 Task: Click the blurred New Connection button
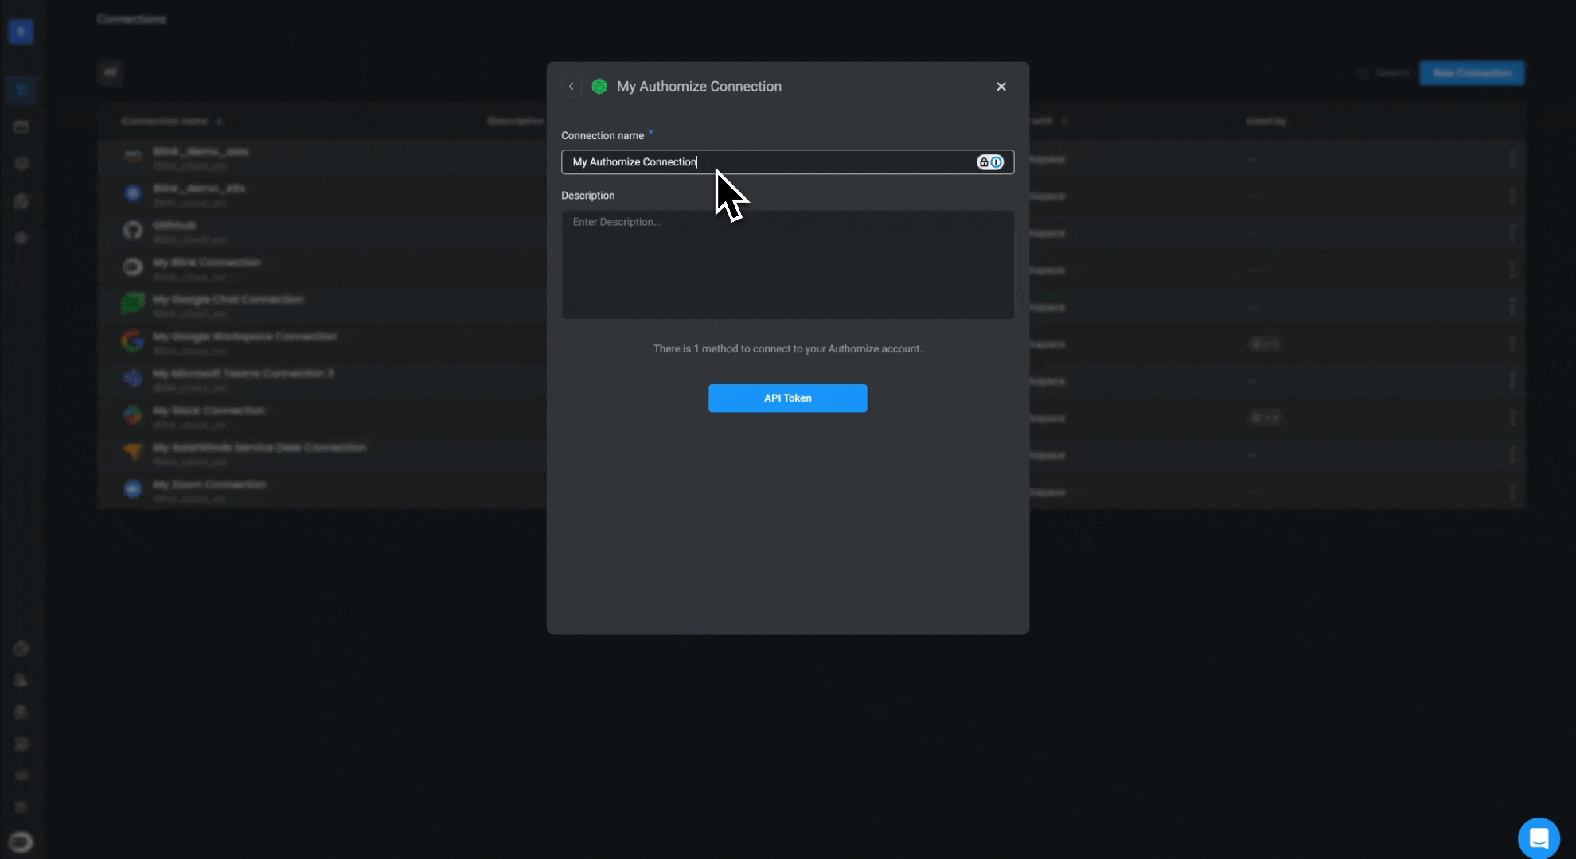(1471, 73)
